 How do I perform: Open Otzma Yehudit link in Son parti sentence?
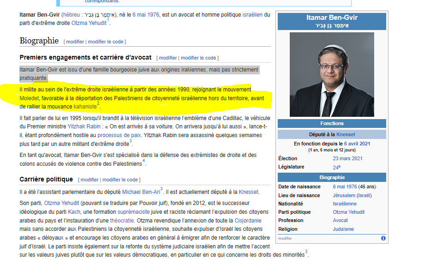(x=61, y=203)
